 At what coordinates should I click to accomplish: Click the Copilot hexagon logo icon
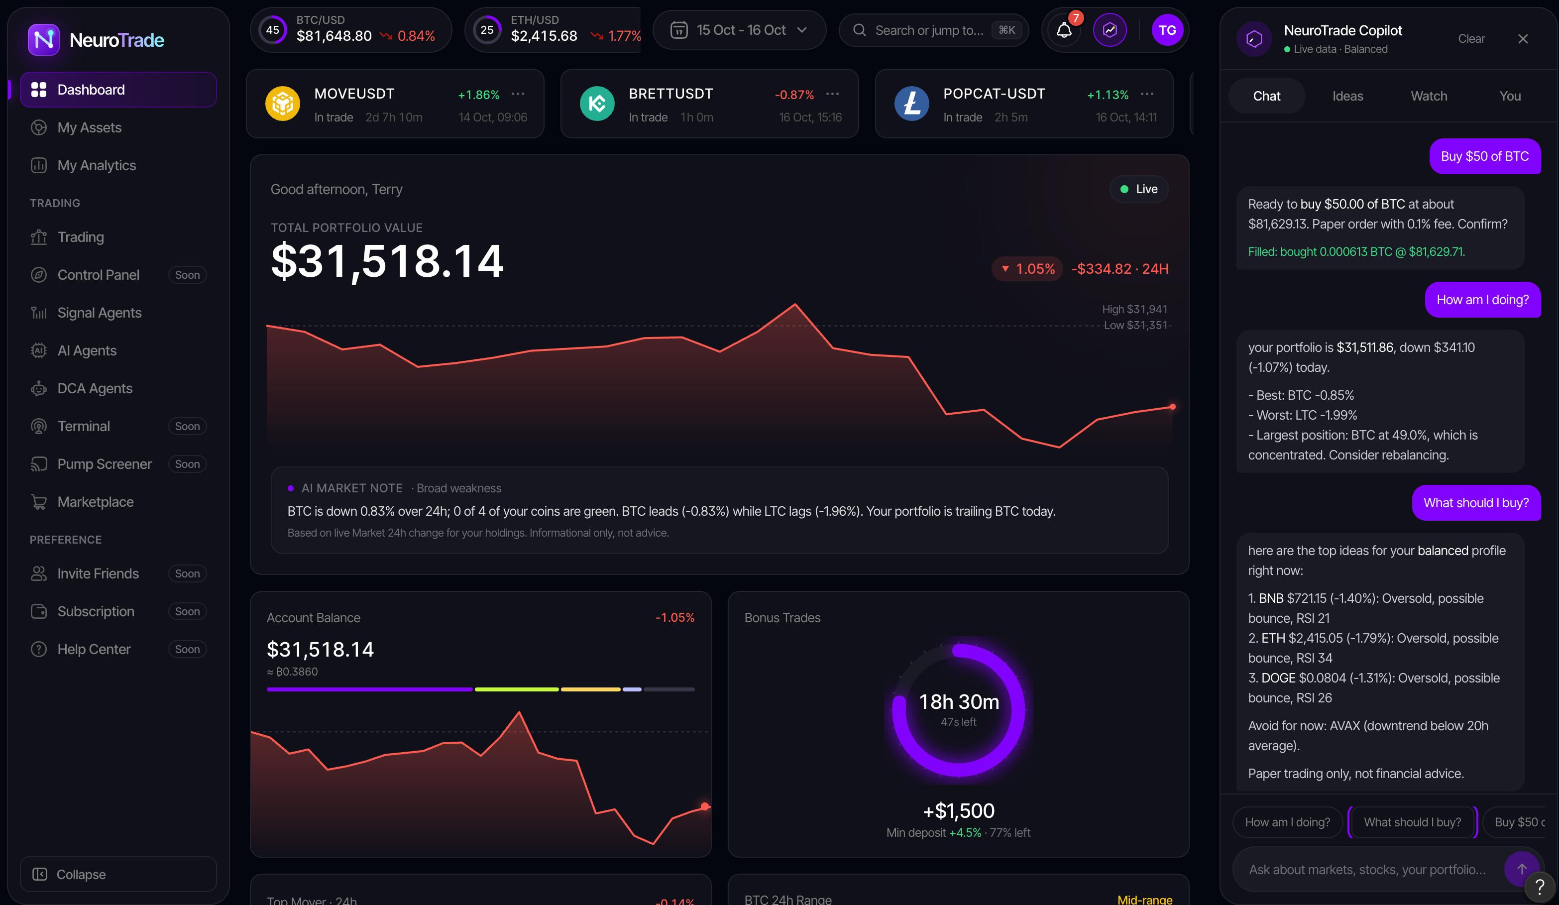click(1254, 39)
